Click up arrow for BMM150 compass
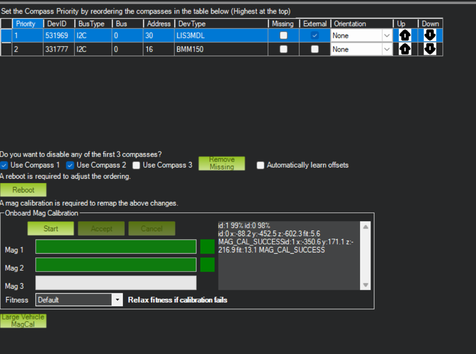This screenshot has height=354, width=476. (x=405, y=50)
